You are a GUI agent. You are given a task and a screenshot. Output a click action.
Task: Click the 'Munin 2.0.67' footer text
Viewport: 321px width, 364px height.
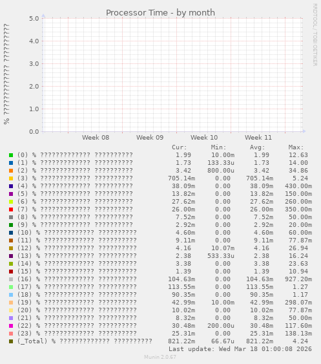(x=160, y=357)
